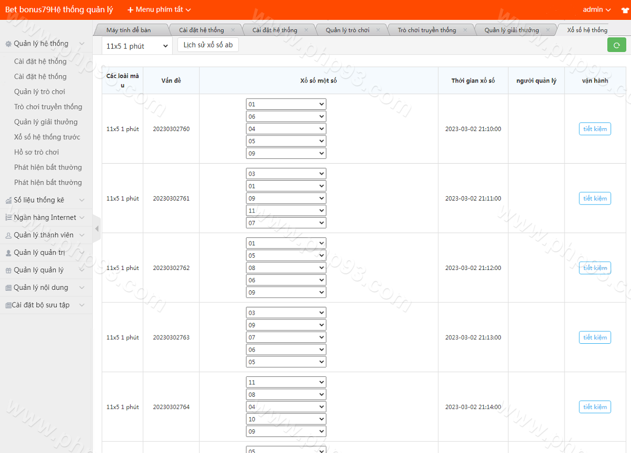Close the Quản lý trò chơi tab
631x453 pixels.
point(378,30)
